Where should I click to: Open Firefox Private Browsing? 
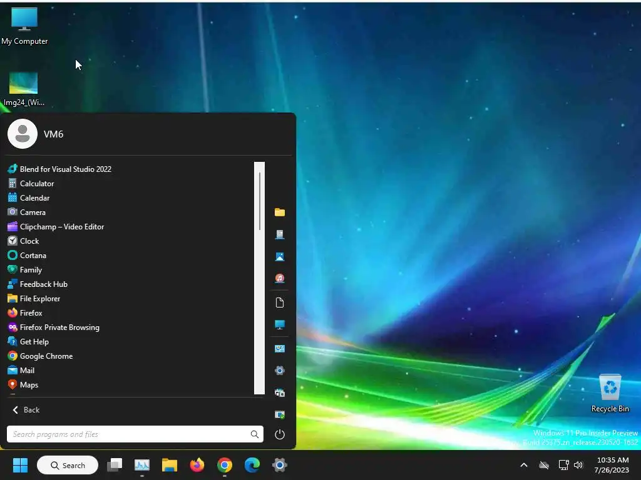(53, 327)
